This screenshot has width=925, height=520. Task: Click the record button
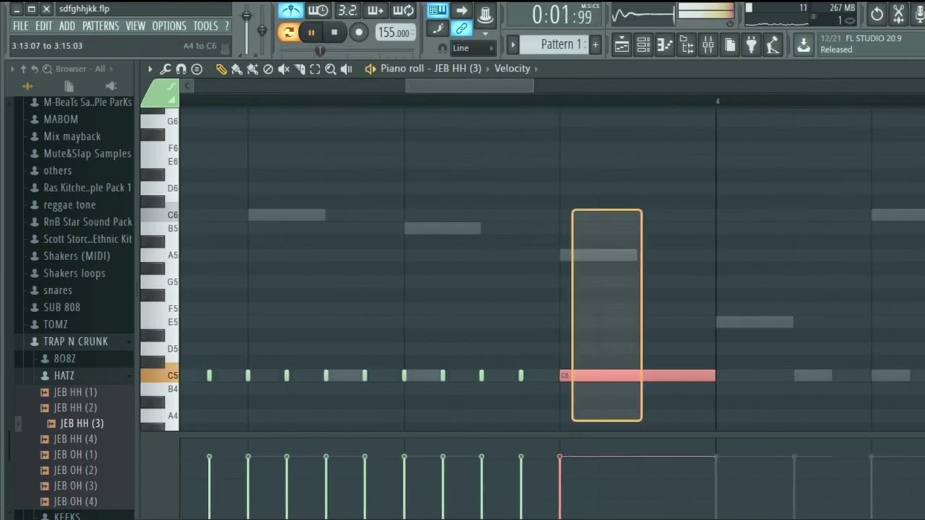(358, 32)
